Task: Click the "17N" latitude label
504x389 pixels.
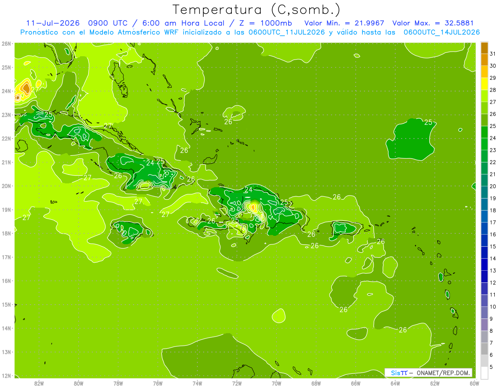Action: (x=6, y=257)
